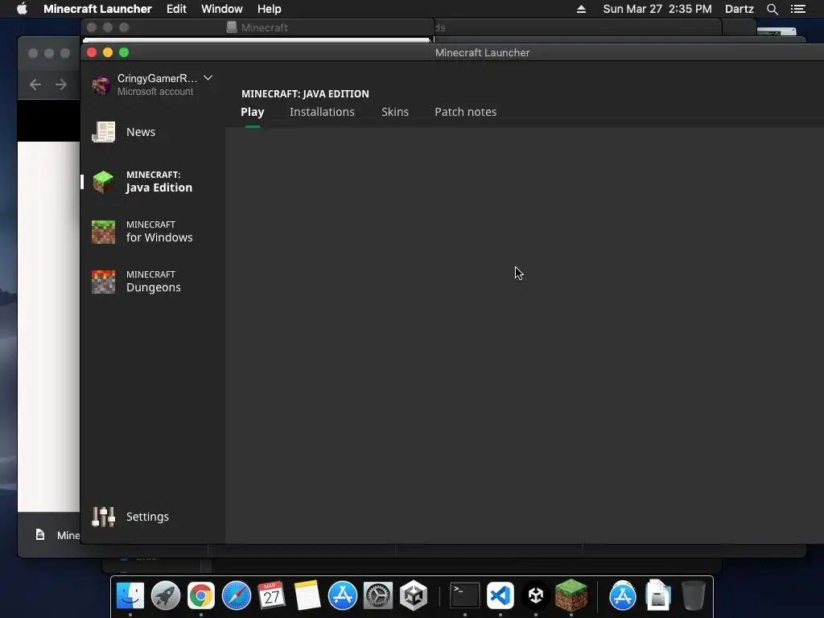
Task: Switch to the Patch notes tab
Action: [x=466, y=112]
